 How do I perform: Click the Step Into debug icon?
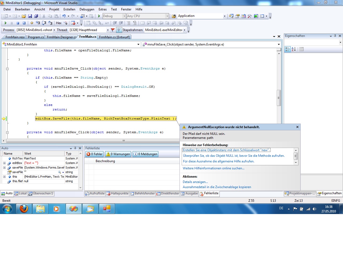[38, 23]
